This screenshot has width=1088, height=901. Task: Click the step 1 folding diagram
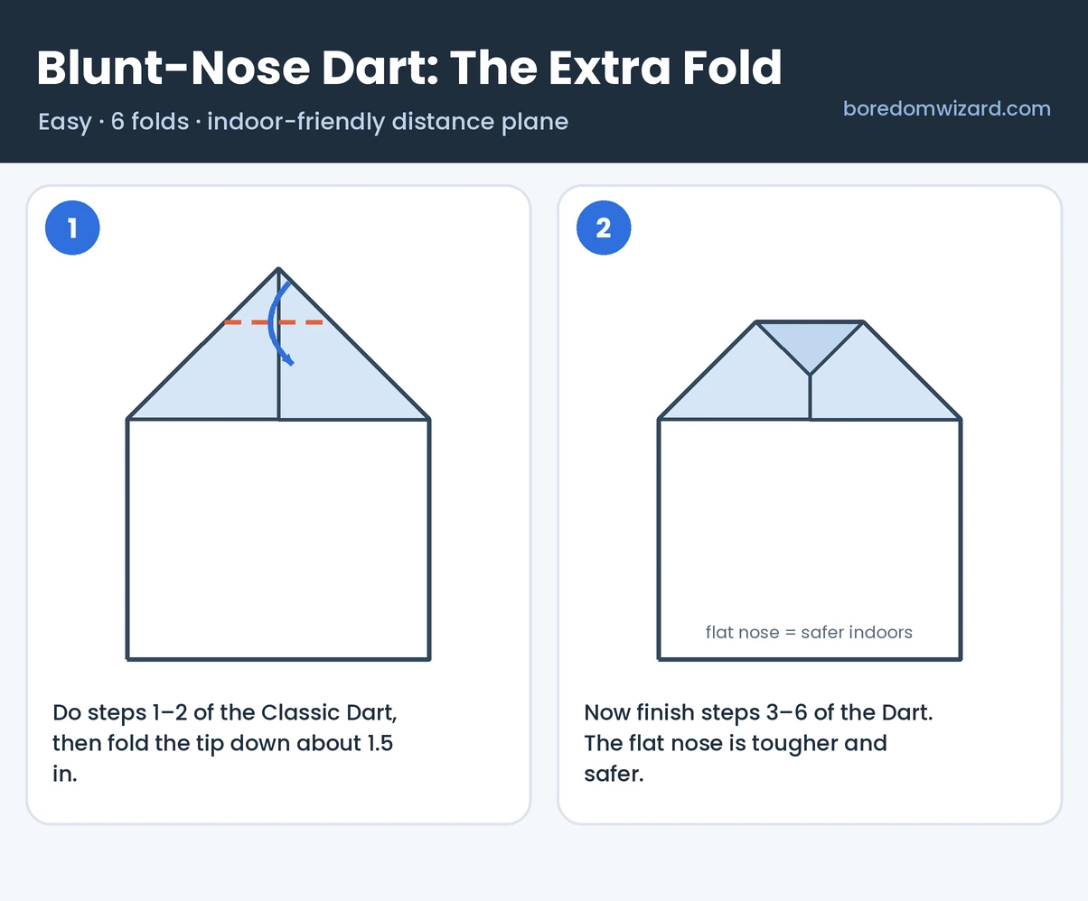(278, 463)
